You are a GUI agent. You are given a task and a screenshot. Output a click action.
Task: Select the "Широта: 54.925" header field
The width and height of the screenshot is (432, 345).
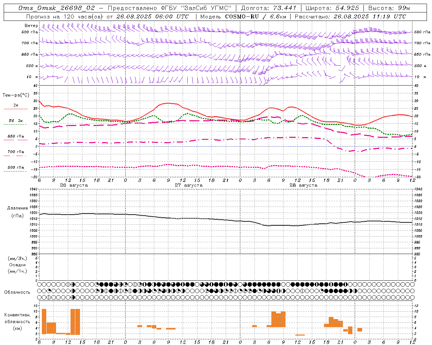click(x=332, y=8)
